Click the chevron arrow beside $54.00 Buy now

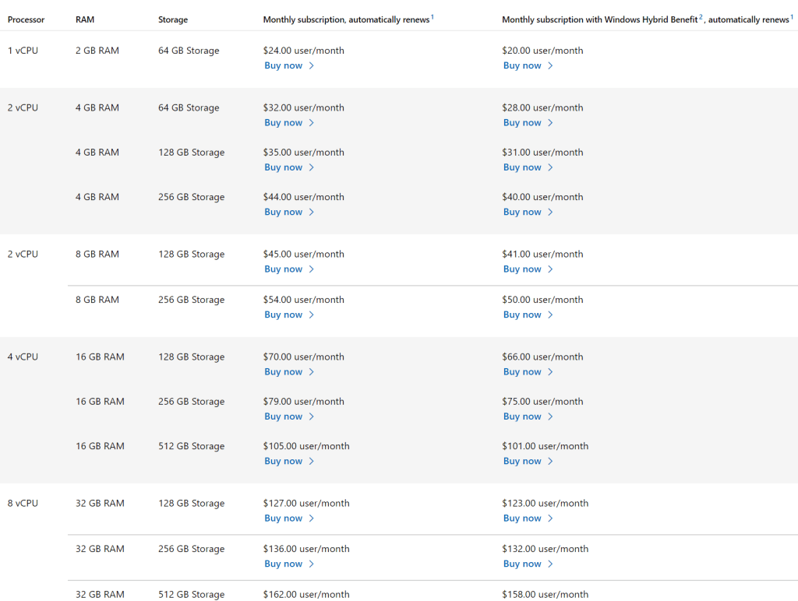312,315
